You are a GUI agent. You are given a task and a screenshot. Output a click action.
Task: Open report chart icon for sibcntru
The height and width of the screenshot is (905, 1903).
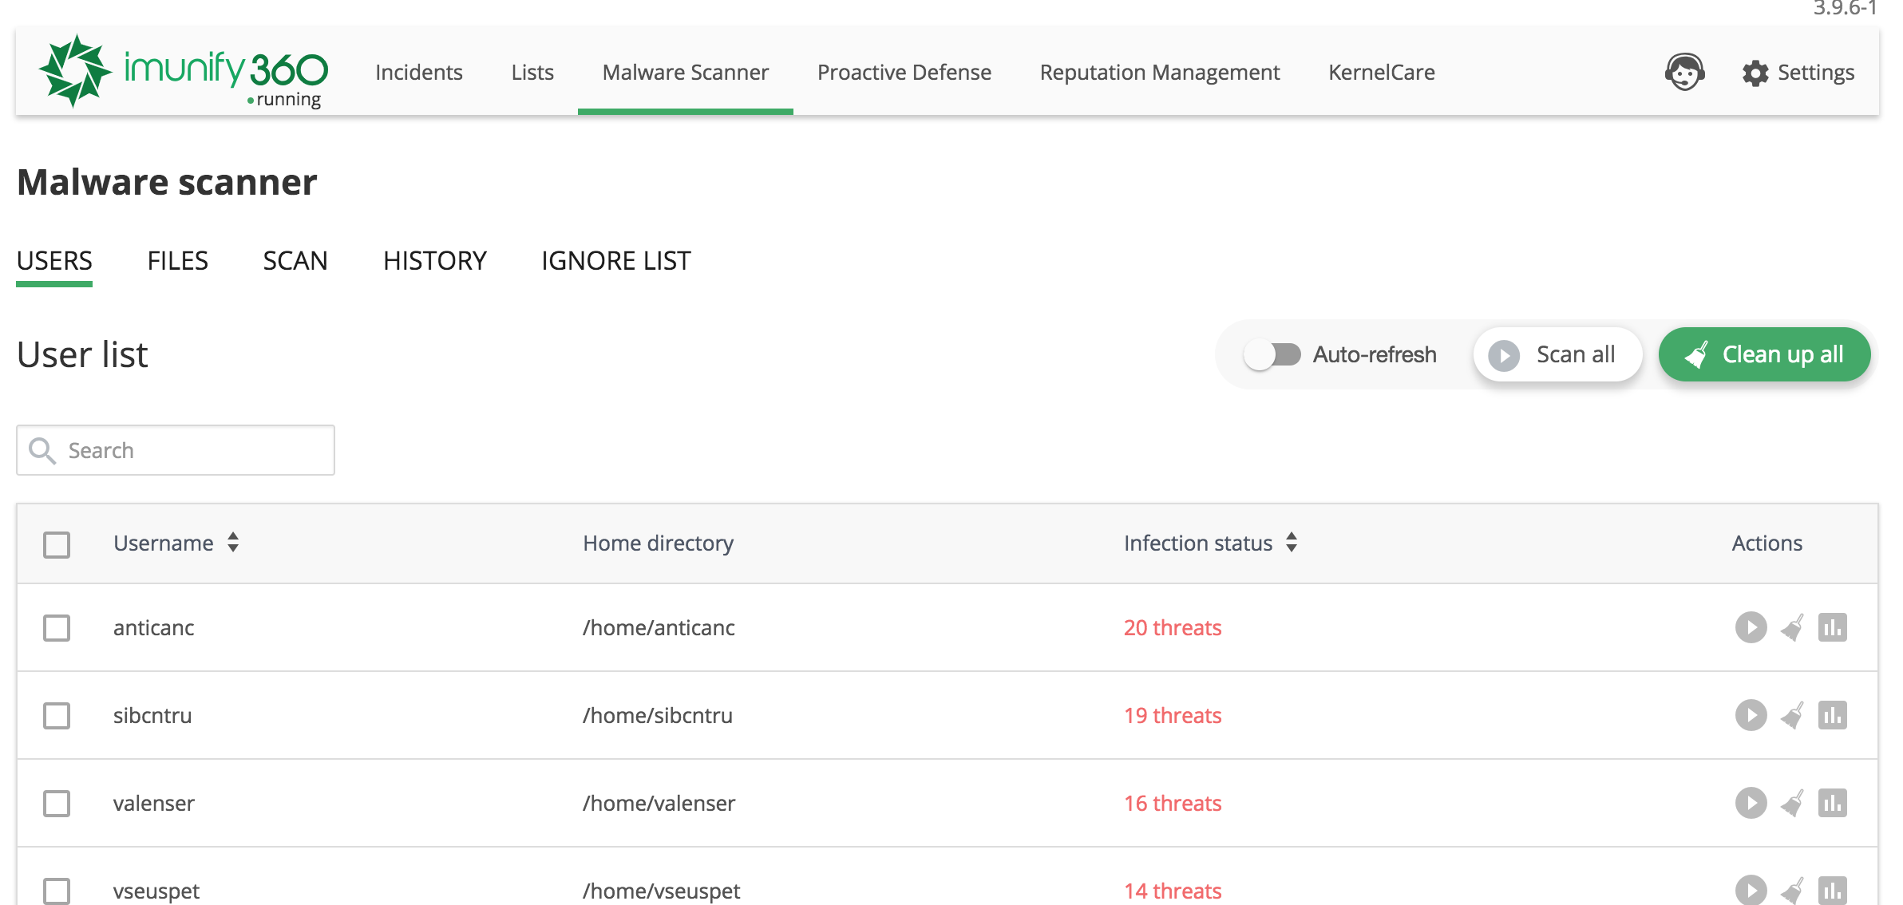(1832, 715)
